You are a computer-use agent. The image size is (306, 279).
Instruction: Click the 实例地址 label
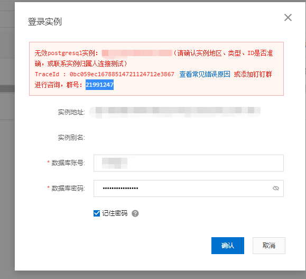pos(71,112)
